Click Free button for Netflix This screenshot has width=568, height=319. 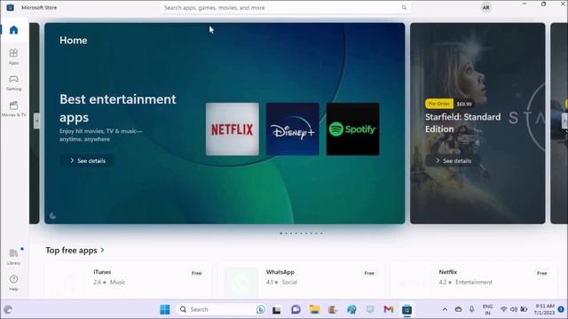(542, 273)
